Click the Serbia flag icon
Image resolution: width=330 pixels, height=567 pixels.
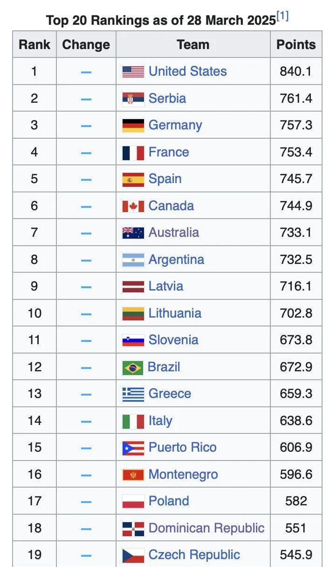click(x=133, y=99)
